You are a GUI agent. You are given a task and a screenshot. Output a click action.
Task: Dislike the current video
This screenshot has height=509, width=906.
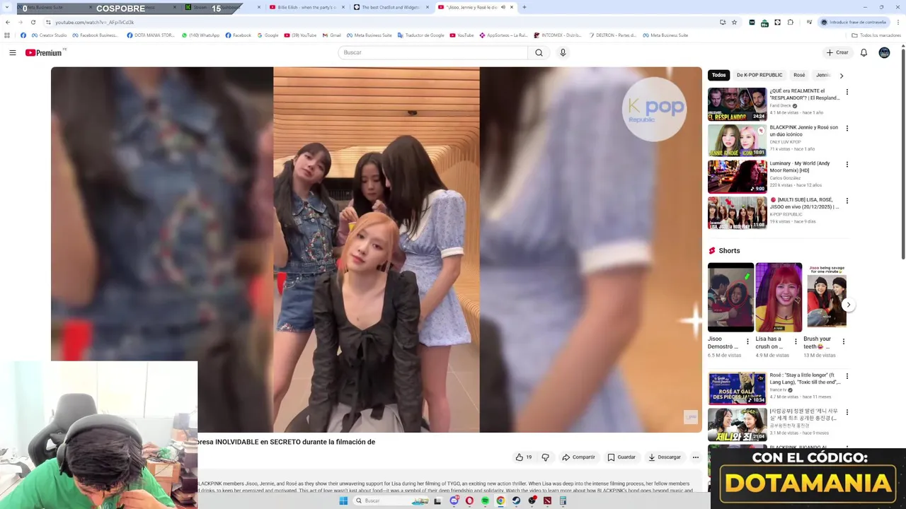(545, 457)
